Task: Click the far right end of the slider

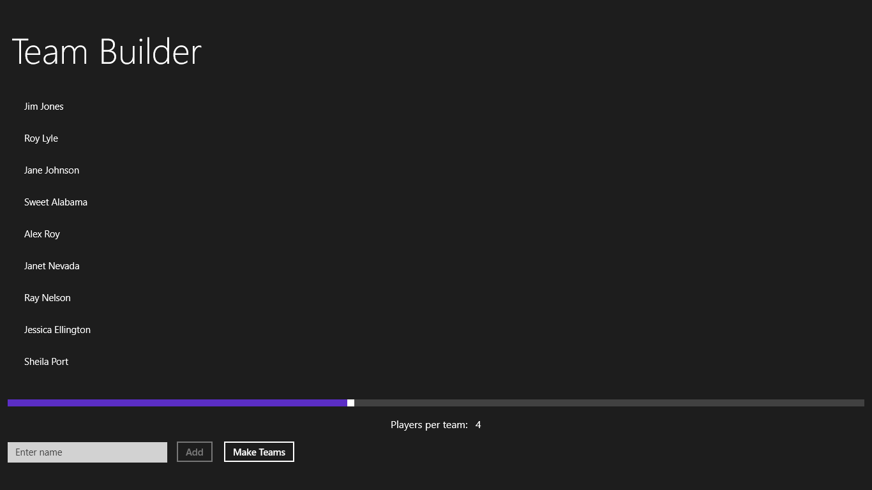Action: (x=862, y=403)
